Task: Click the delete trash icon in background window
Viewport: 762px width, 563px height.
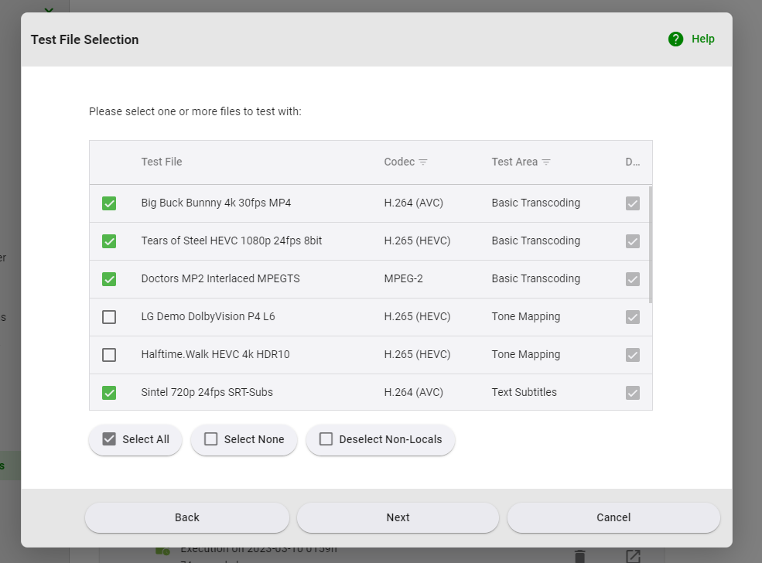Action: click(x=579, y=556)
